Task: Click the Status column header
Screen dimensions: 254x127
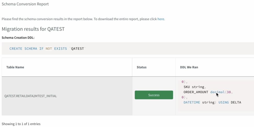Action: [x=141, y=67]
